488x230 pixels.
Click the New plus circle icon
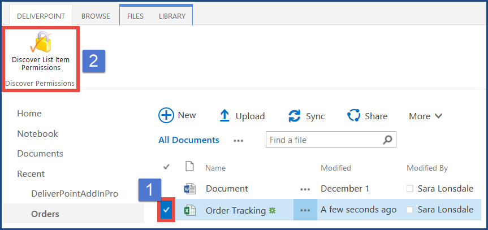coord(166,115)
